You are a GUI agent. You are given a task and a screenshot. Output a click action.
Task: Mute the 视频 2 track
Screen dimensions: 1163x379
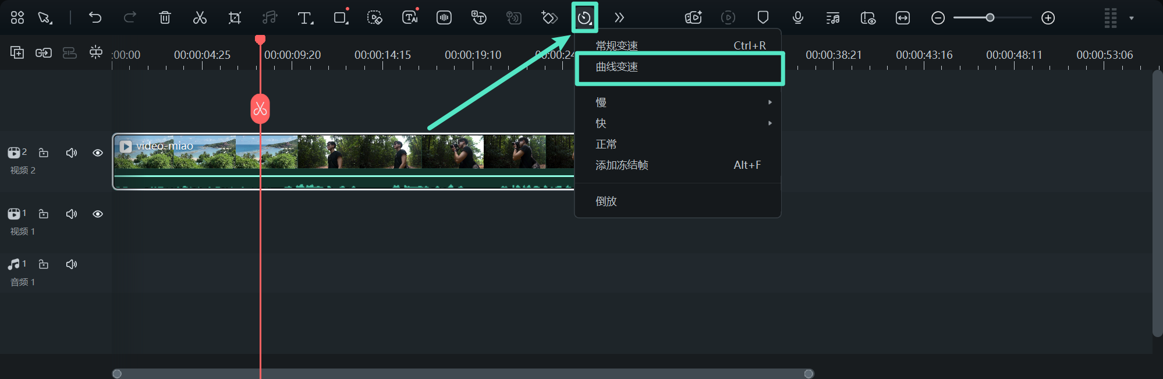click(72, 153)
